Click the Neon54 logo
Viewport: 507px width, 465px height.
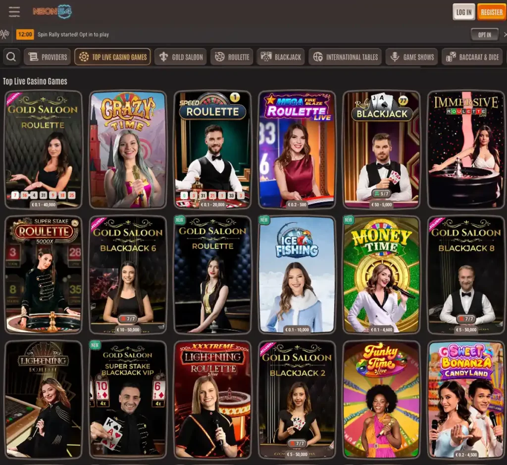click(51, 11)
